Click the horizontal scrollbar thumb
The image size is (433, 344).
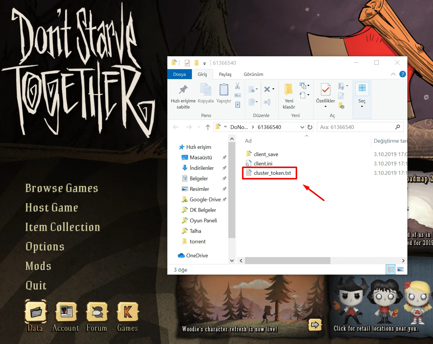[288, 261]
